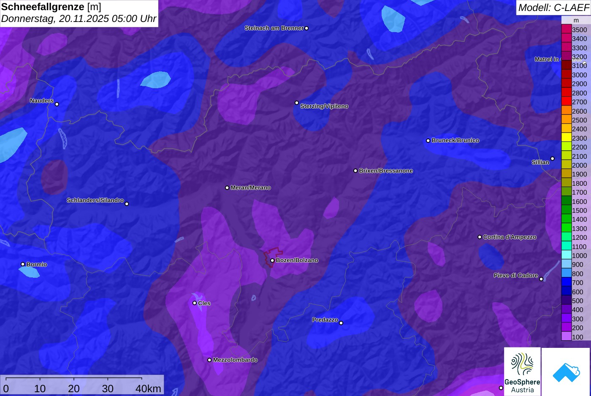The image size is (591, 396).
Task: Select the 1000 m cyan legend swatch
Action: click(566, 255)
